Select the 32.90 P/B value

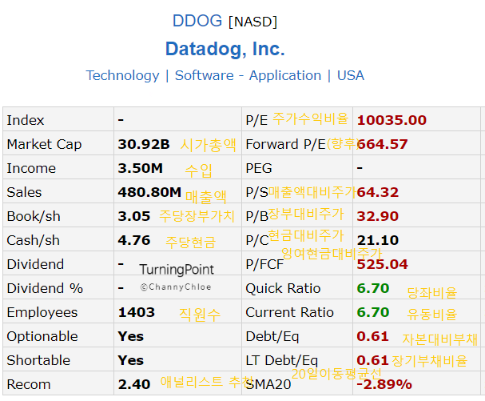[378, 216]
